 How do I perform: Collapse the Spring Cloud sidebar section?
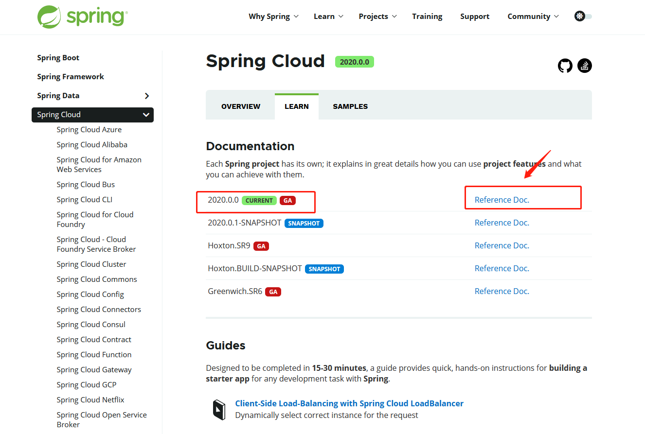point(145,115)
